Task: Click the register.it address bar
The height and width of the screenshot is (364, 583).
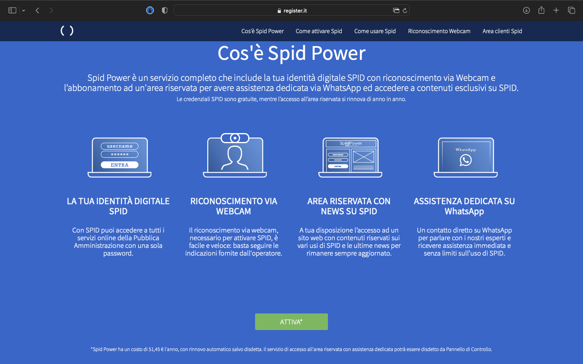Action: [x=291, y=10]
